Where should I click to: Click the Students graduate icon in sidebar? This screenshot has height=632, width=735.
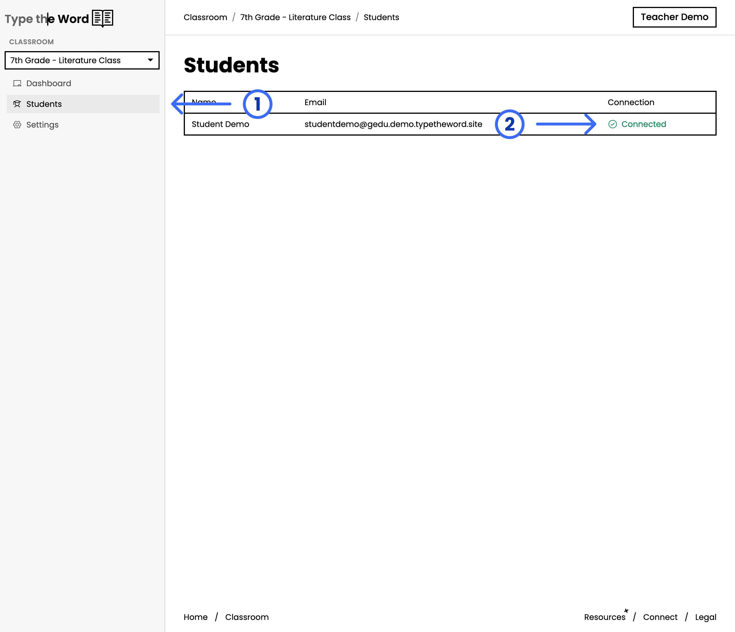[x=17, y=104]
